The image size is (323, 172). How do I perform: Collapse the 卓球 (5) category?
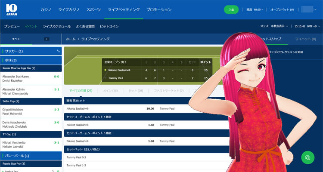[x=31, y=60]
